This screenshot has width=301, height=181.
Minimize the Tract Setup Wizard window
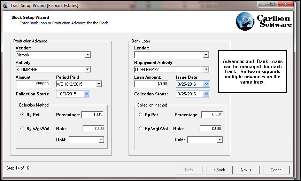pyautogui.click(x=263, y=4)
